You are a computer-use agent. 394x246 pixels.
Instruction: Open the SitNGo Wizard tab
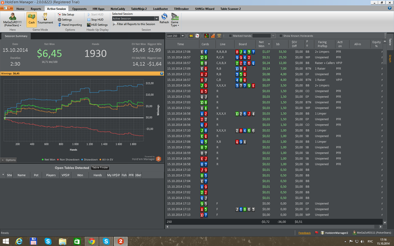[x=204, y=9]
